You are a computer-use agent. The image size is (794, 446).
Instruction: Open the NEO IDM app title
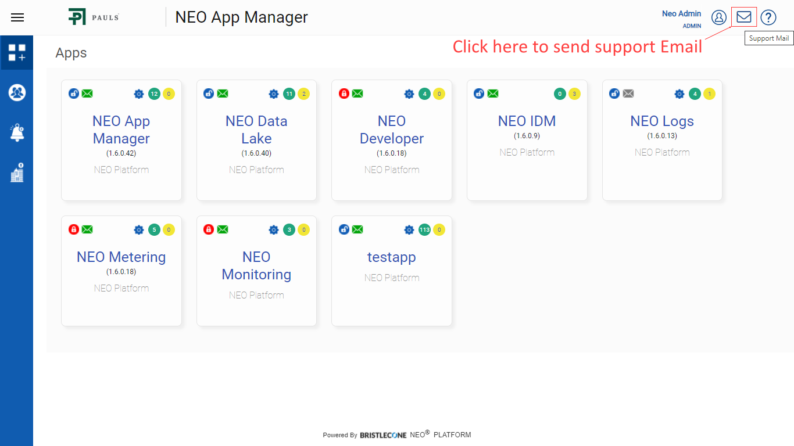527,121
